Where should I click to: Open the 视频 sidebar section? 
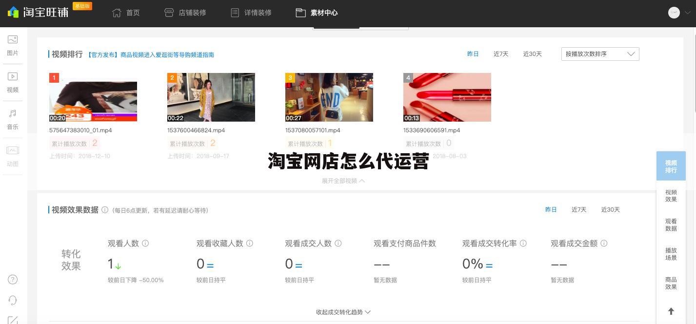pyautogui.click(x=13, y=83)
